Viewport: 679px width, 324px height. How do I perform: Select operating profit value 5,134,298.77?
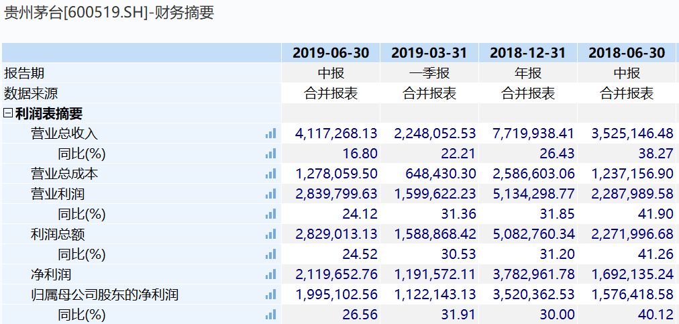coord(533,194)
